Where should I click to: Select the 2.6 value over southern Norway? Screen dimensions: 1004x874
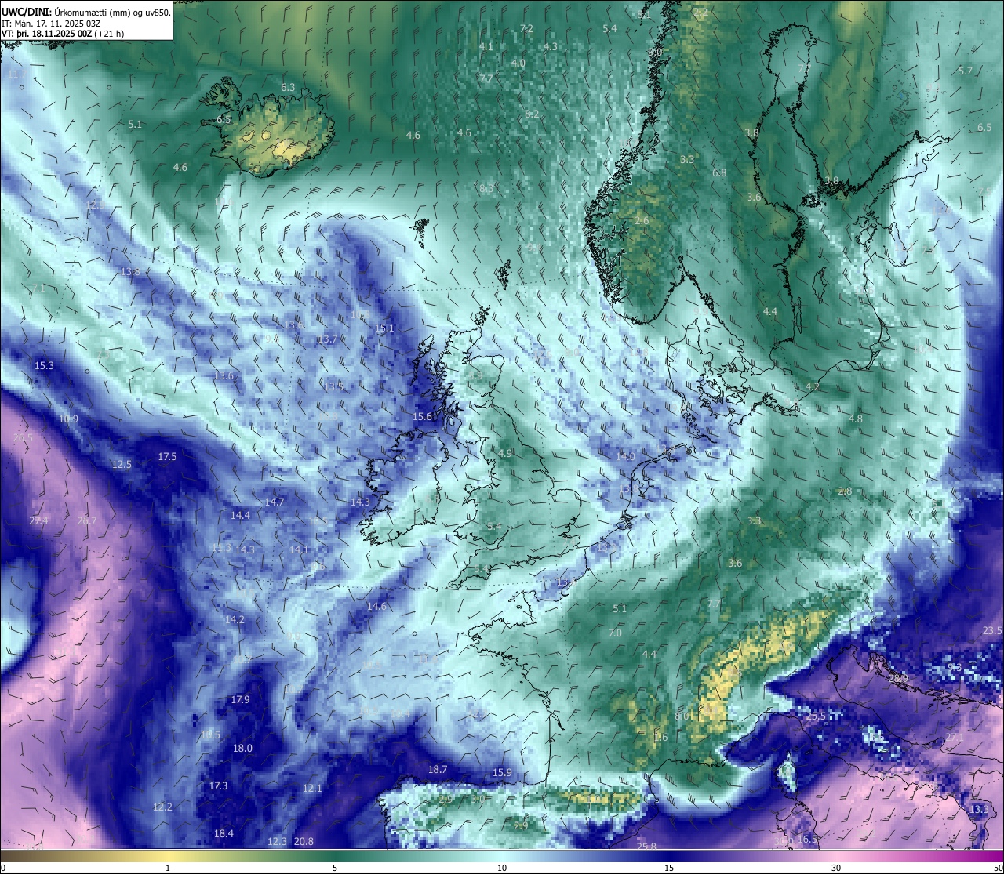(x=642, y=221)
